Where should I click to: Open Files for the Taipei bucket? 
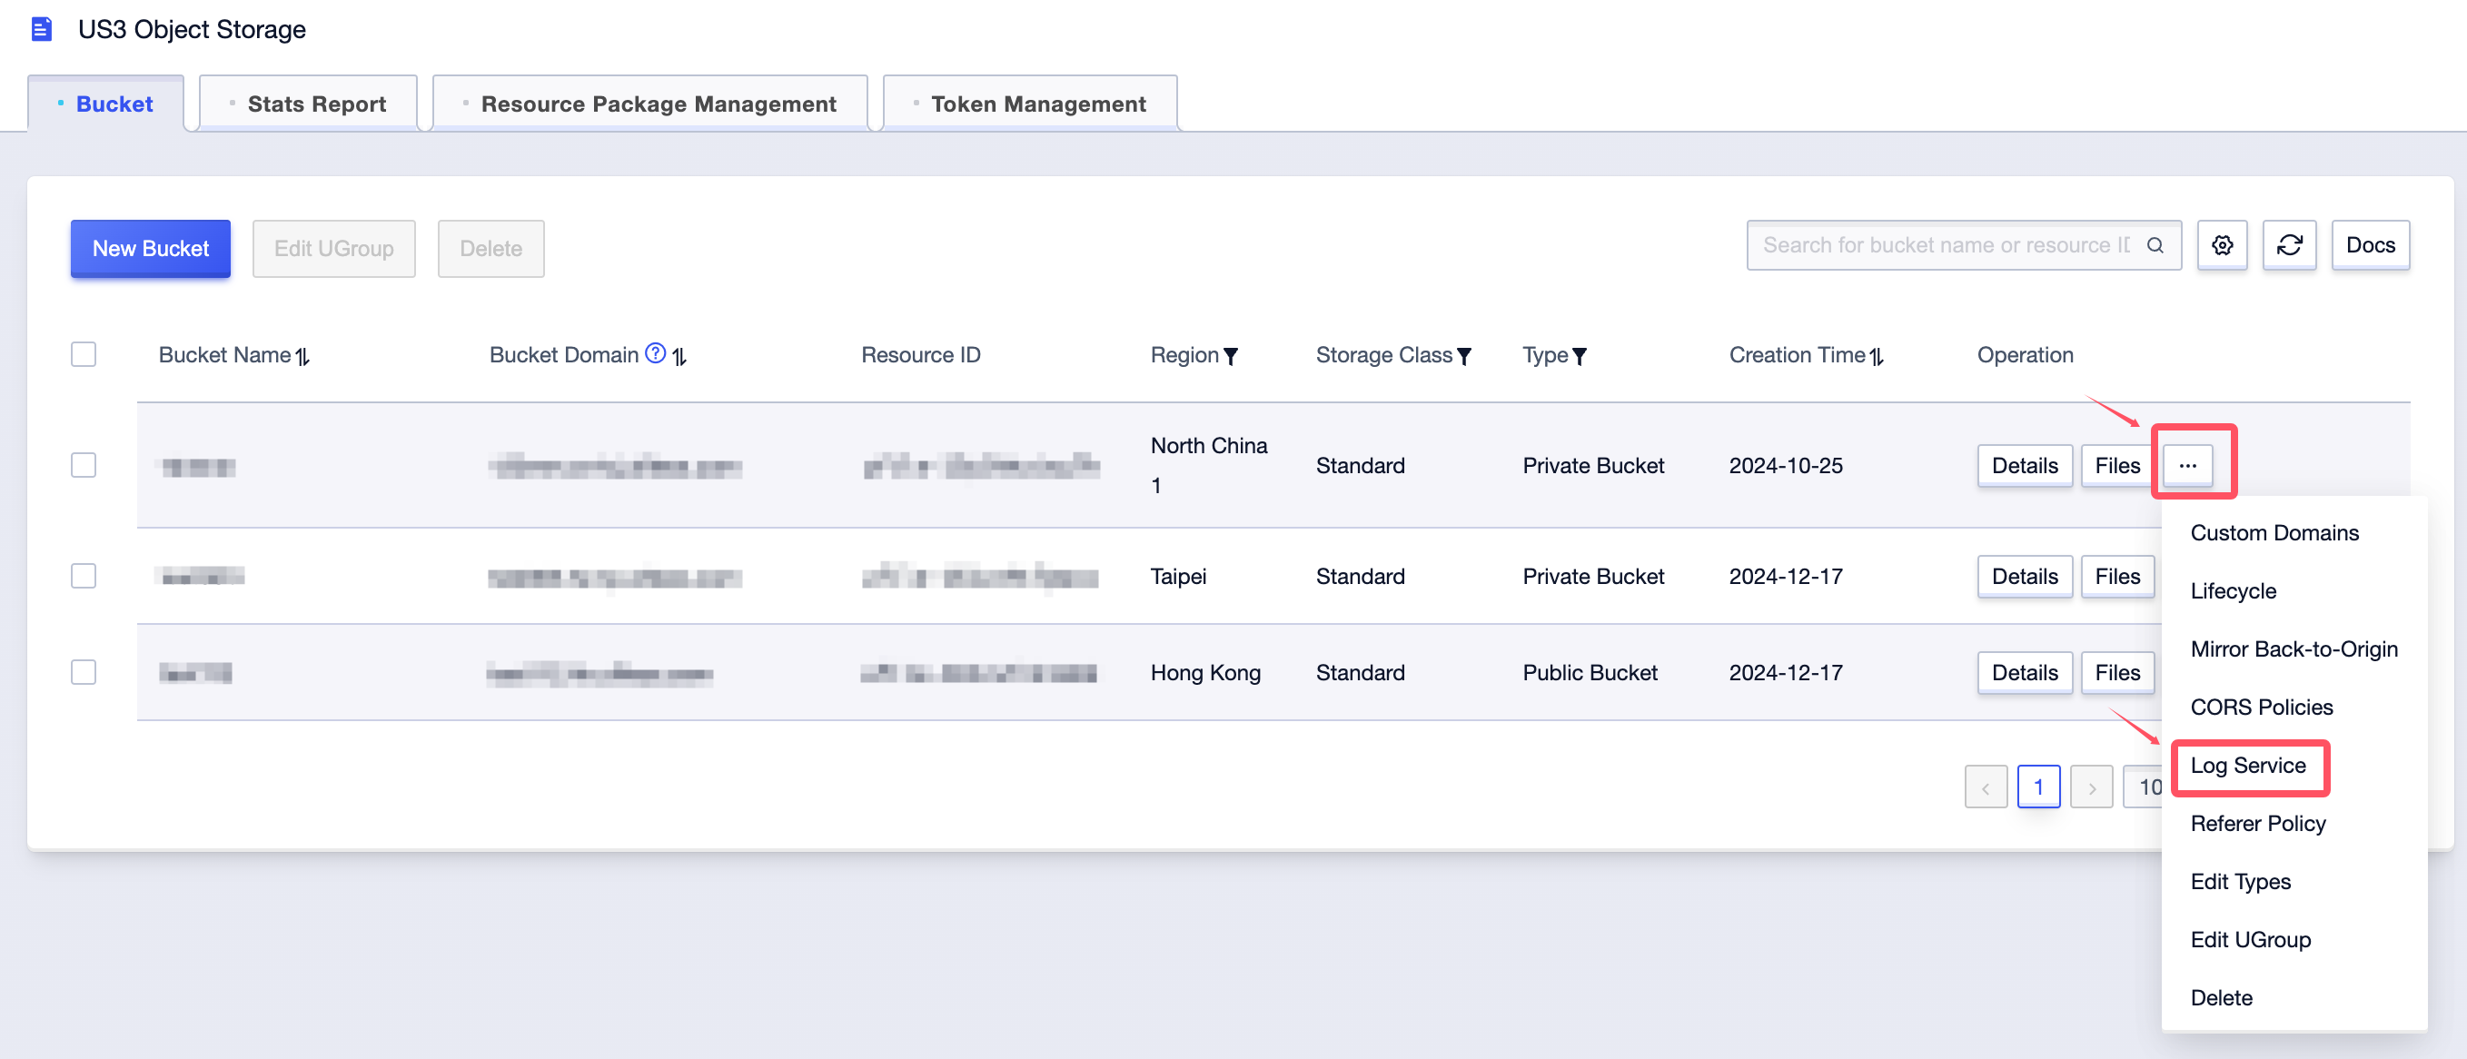point(2116,577)
